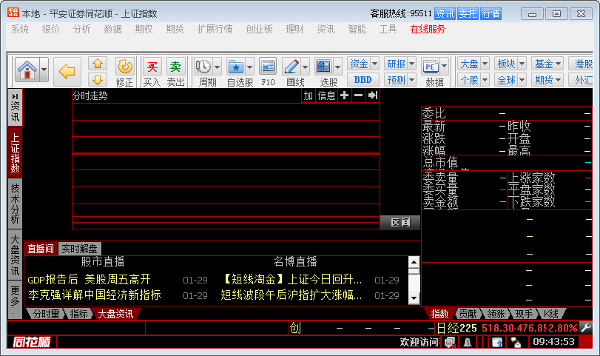The width and height of the screenshot is (600, 356).
Task: Open news link 李克强详解中国经济新指标
Action: [x=94, y=295]
